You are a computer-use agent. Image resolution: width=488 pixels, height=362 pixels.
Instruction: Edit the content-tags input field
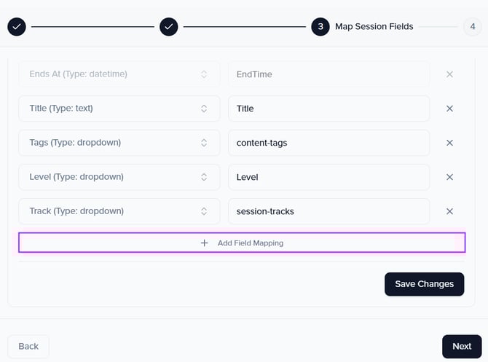pos(328,143)
